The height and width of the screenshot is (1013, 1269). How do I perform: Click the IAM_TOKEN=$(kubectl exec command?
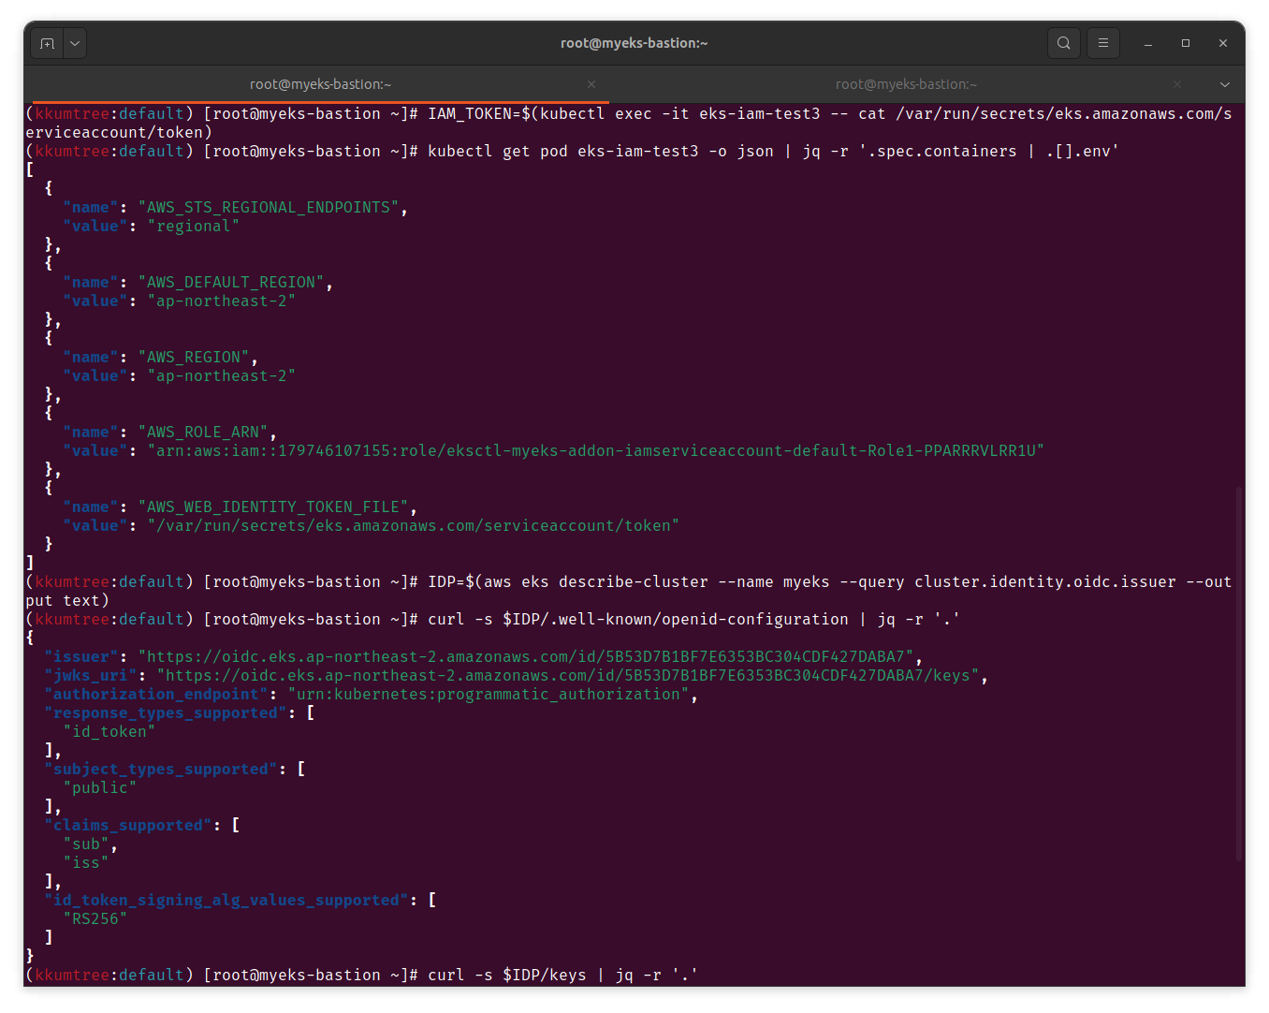click(629, 124)
